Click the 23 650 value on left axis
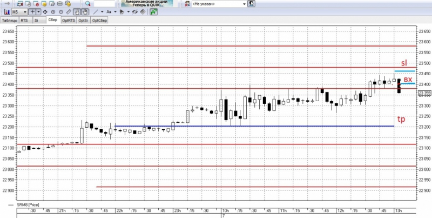Viewport: 432px width, 218px height. [8, 31]
